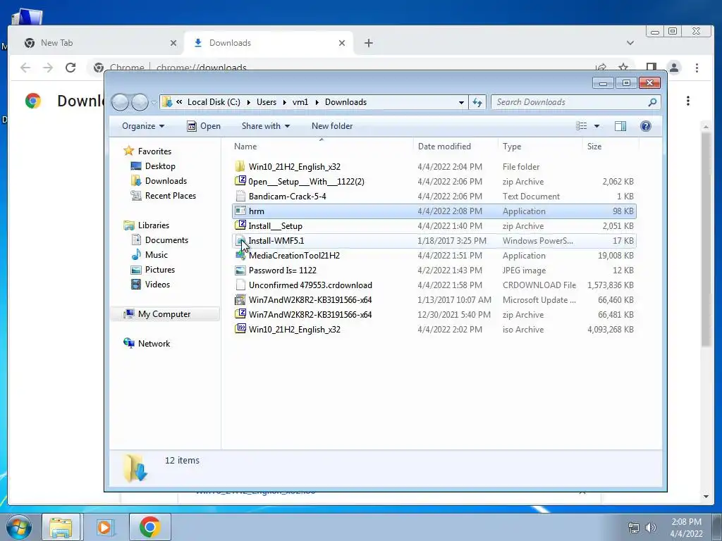Click the Explorer Forward navigation button
This screenshot has width=722, height=541.
[140, 102]
